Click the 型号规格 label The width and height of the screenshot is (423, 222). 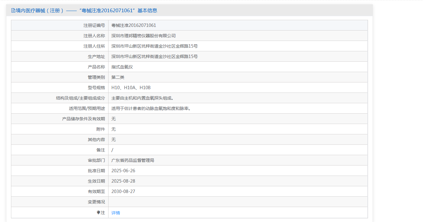(x=97, y=88)
